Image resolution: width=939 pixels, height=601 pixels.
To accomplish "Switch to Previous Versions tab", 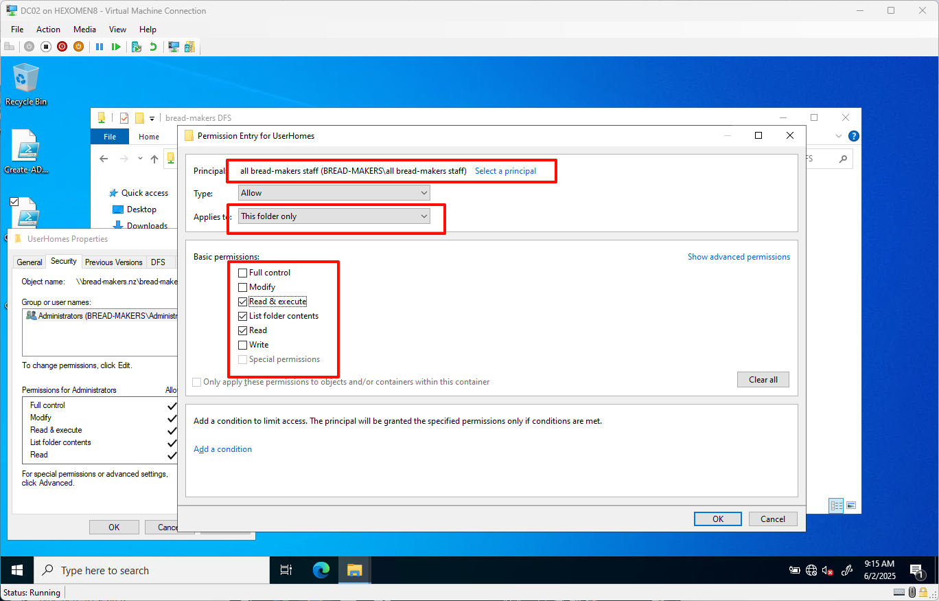I will (x=114, y=262).
